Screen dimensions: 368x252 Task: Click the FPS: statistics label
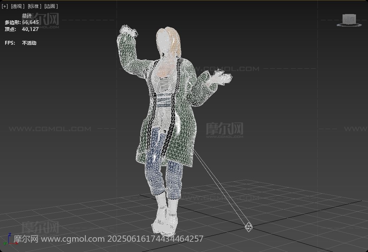tap(10, 43)
